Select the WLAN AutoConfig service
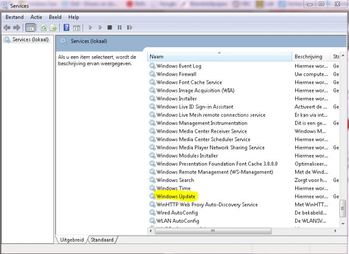 [177, 221]
